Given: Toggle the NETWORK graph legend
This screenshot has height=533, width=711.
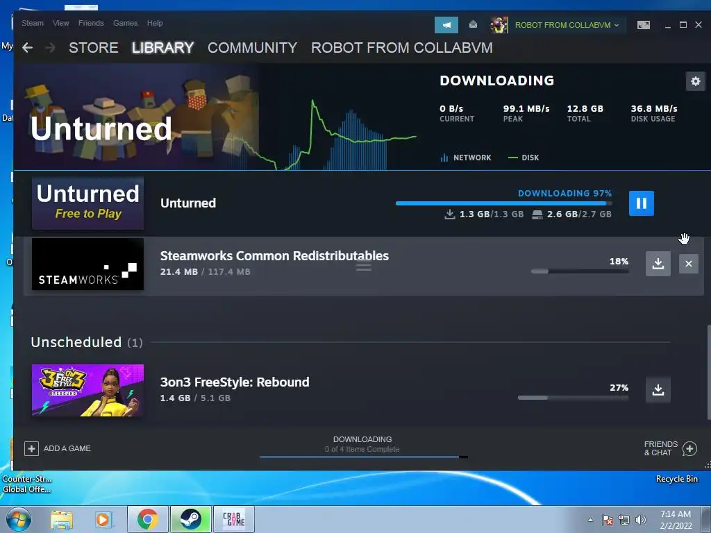Looking at the screenshot, I should [x=466, y=158].
